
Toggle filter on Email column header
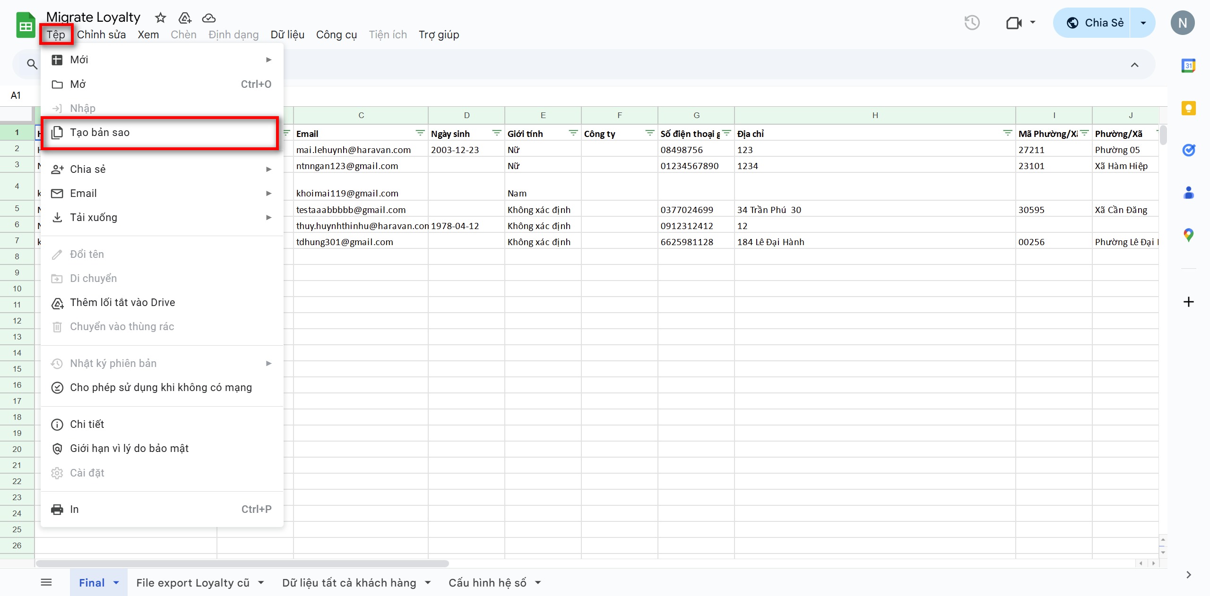420,134
